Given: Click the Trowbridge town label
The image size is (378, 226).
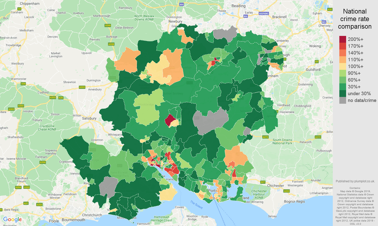Looking at the screenshot, I should [14, 45].
